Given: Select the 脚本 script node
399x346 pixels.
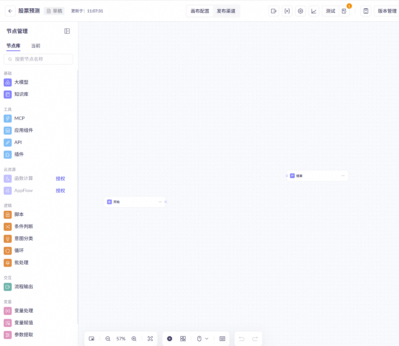Looking at the screenshot, I should click(14, 214).
